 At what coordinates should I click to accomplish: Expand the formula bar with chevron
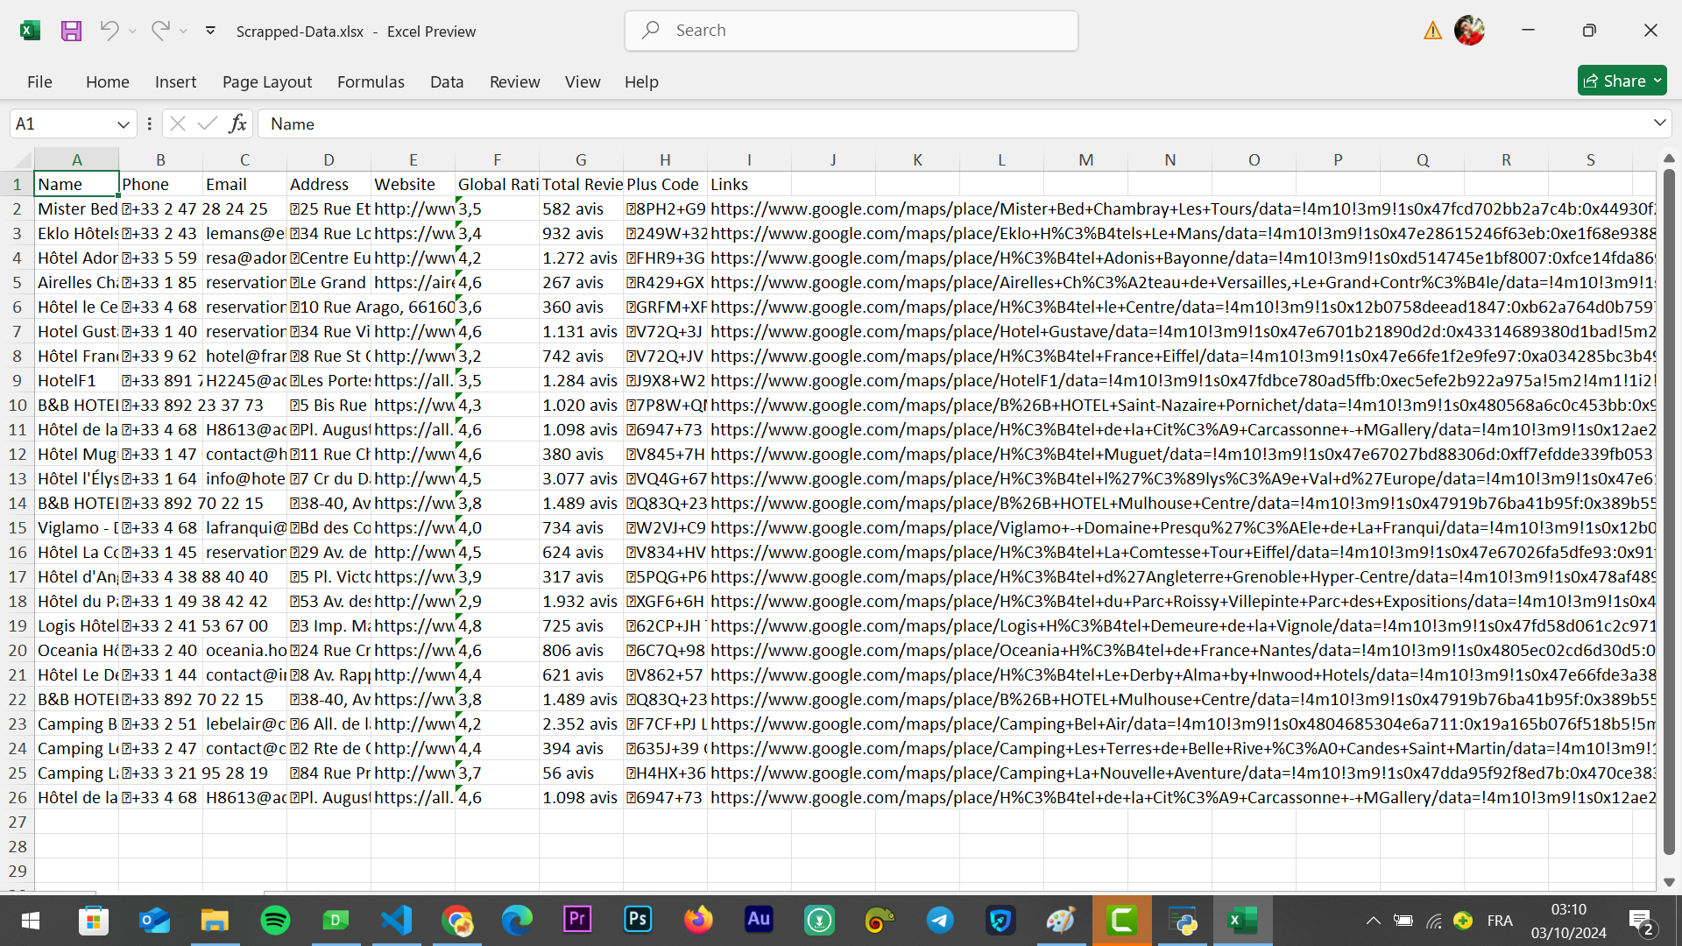point(1659,124)
